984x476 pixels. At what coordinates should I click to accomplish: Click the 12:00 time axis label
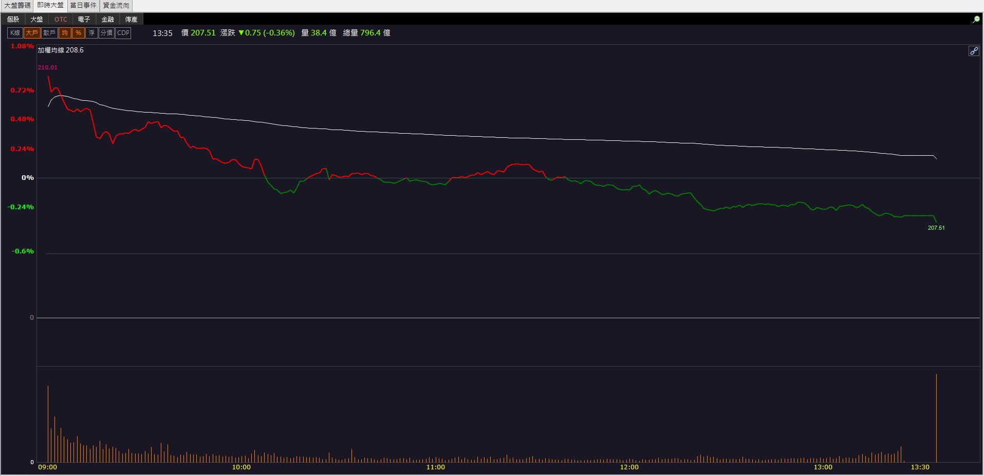[629, 467]
